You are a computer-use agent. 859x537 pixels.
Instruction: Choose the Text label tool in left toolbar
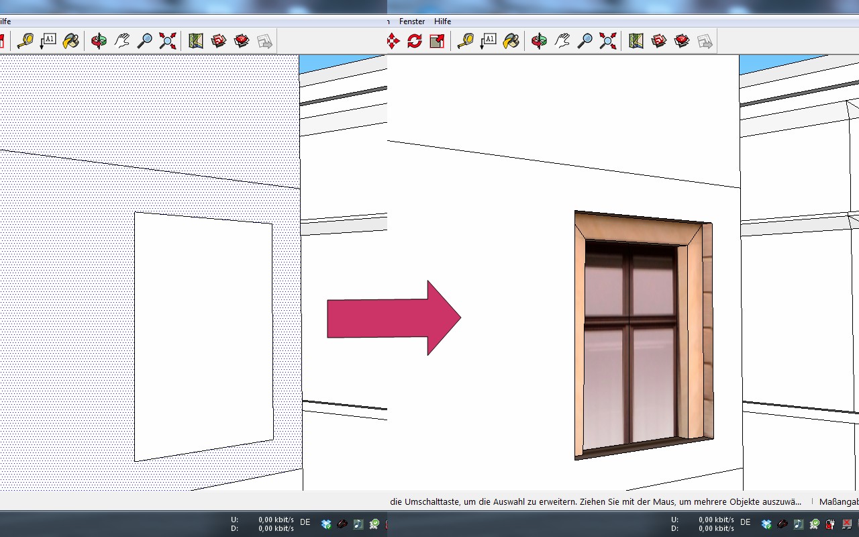(x=48, y=41)
